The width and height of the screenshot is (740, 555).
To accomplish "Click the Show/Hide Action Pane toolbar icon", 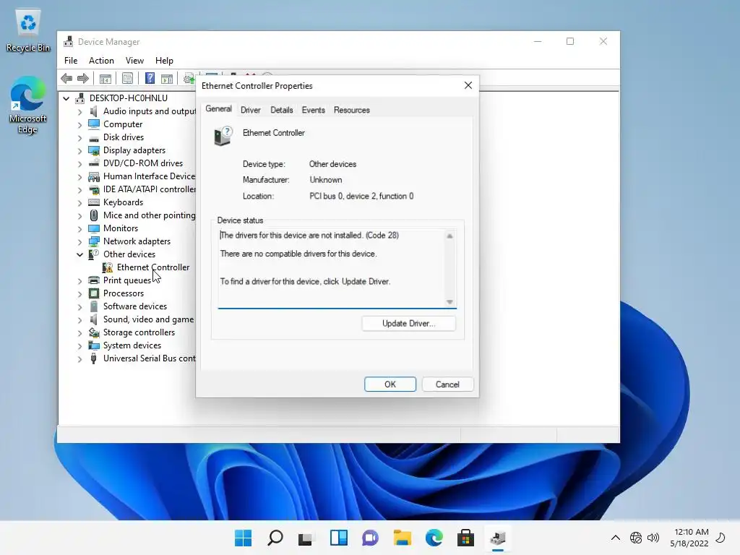I will tap(167, 78).
